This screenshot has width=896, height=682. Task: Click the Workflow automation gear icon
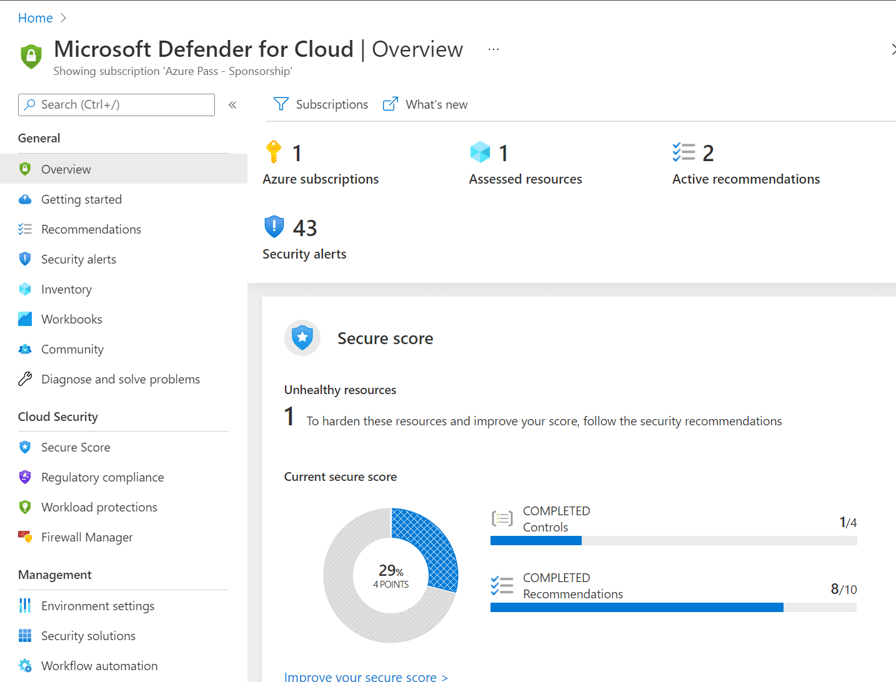25,666
